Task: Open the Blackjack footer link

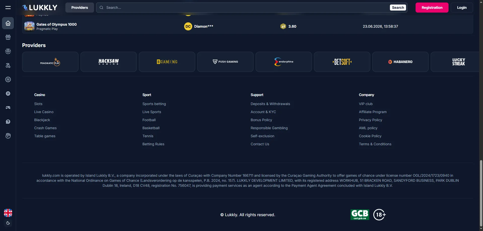Action: coord(42,120)
